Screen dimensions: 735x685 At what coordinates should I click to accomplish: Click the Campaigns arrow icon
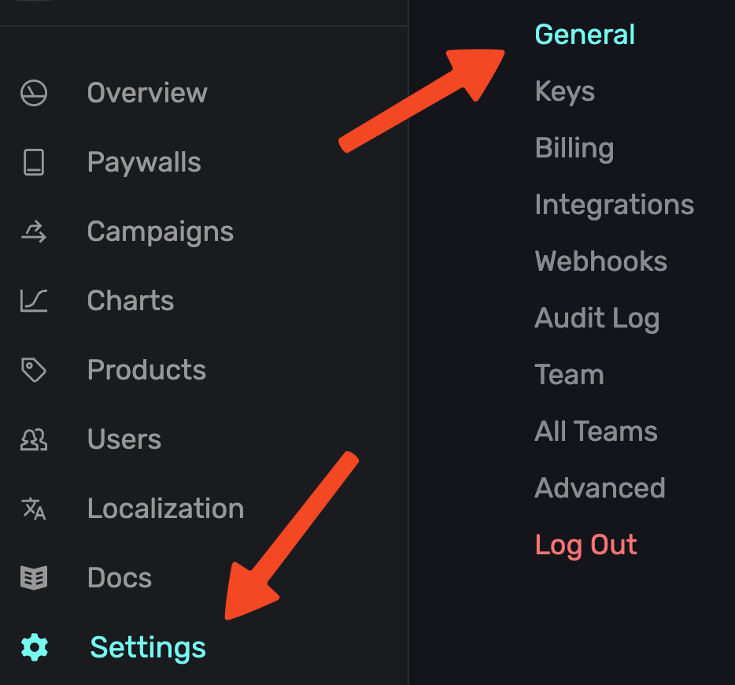tap(34, 231)
